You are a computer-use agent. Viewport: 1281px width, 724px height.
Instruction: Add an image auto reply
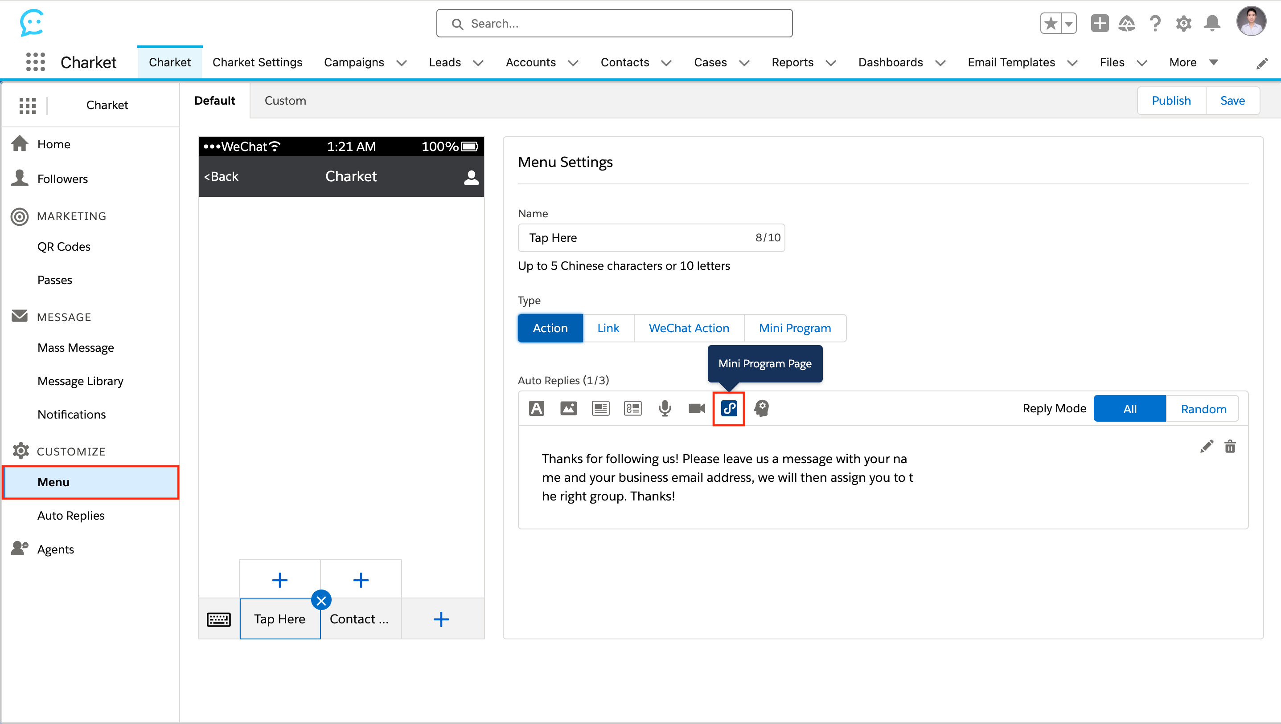(x=568, y=408)
